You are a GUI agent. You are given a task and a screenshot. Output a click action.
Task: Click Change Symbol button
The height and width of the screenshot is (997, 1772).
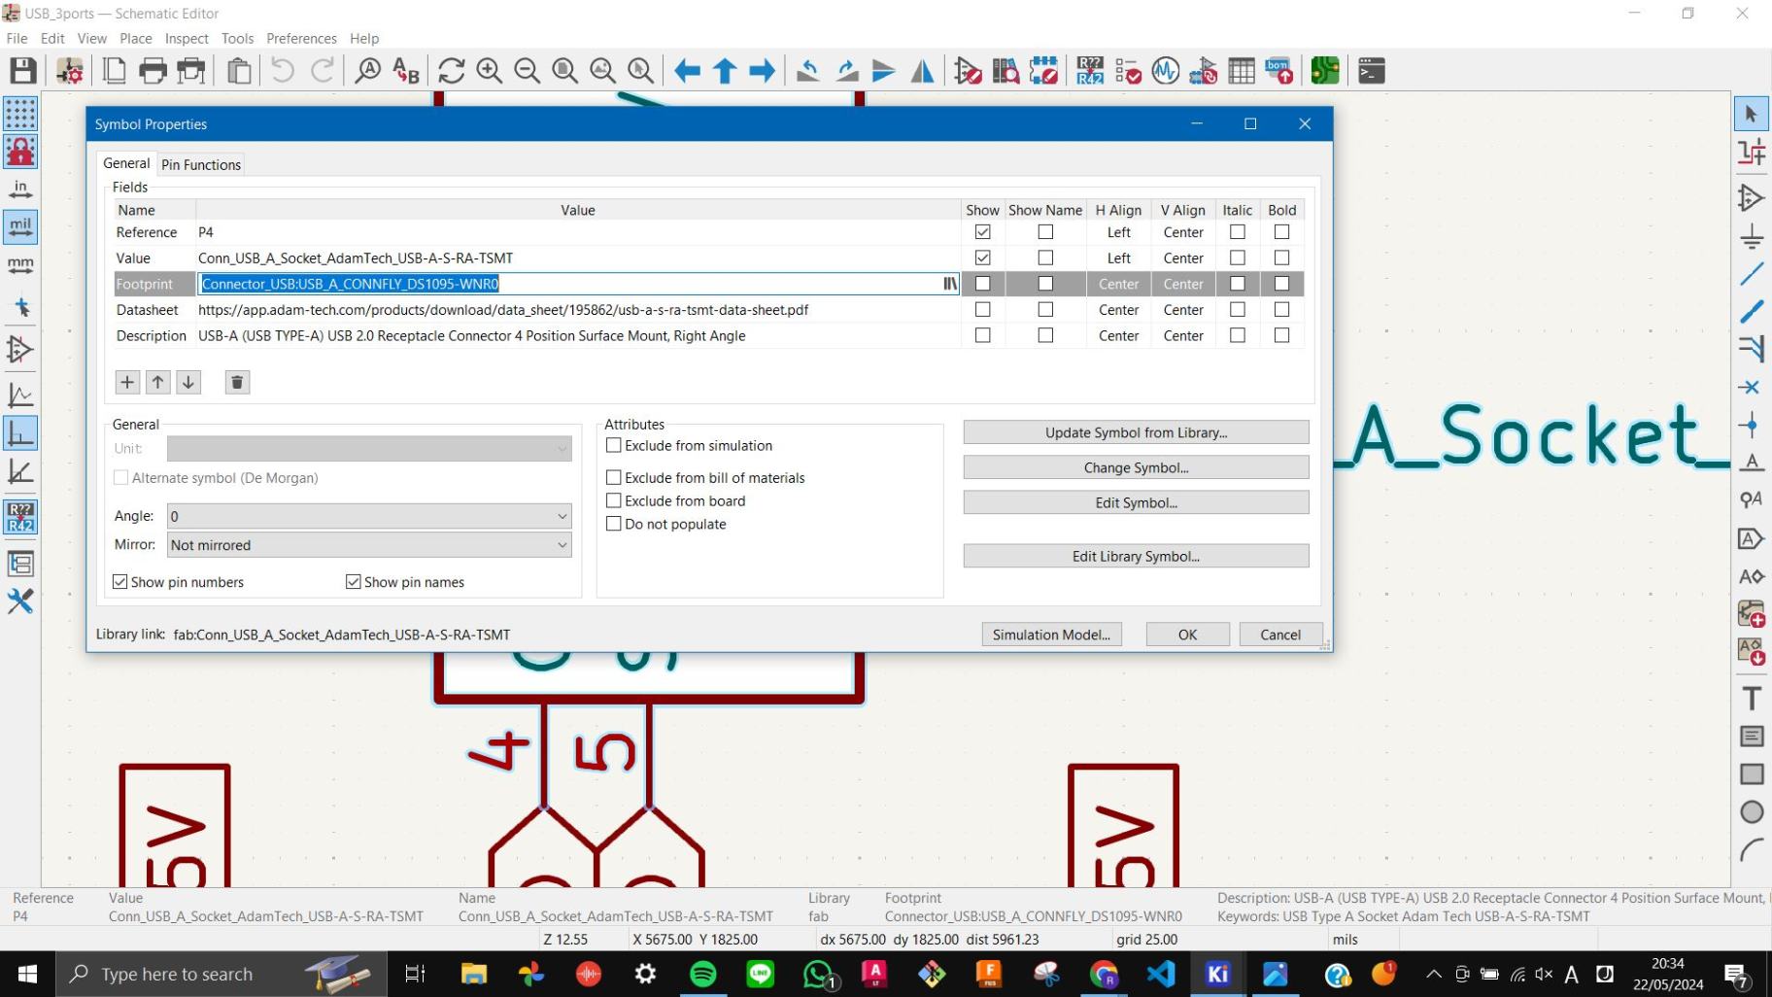point(1136,467)
